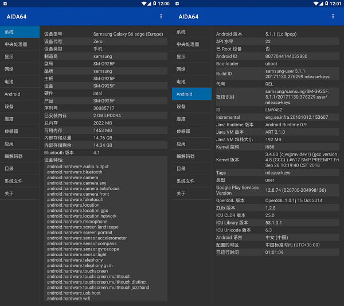The image size is (344, 306).
Task: Open 编解码器 in right screen sidebar
Action: (191, 156)
